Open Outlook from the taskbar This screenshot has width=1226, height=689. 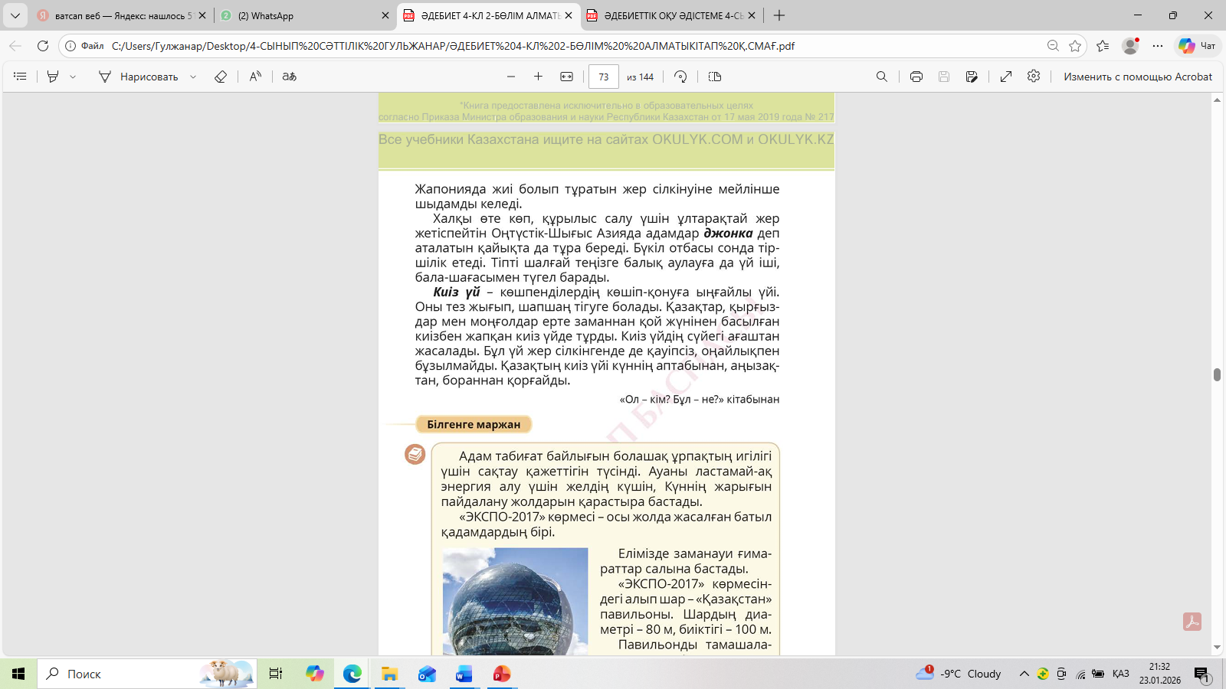(x=427, y=674)
